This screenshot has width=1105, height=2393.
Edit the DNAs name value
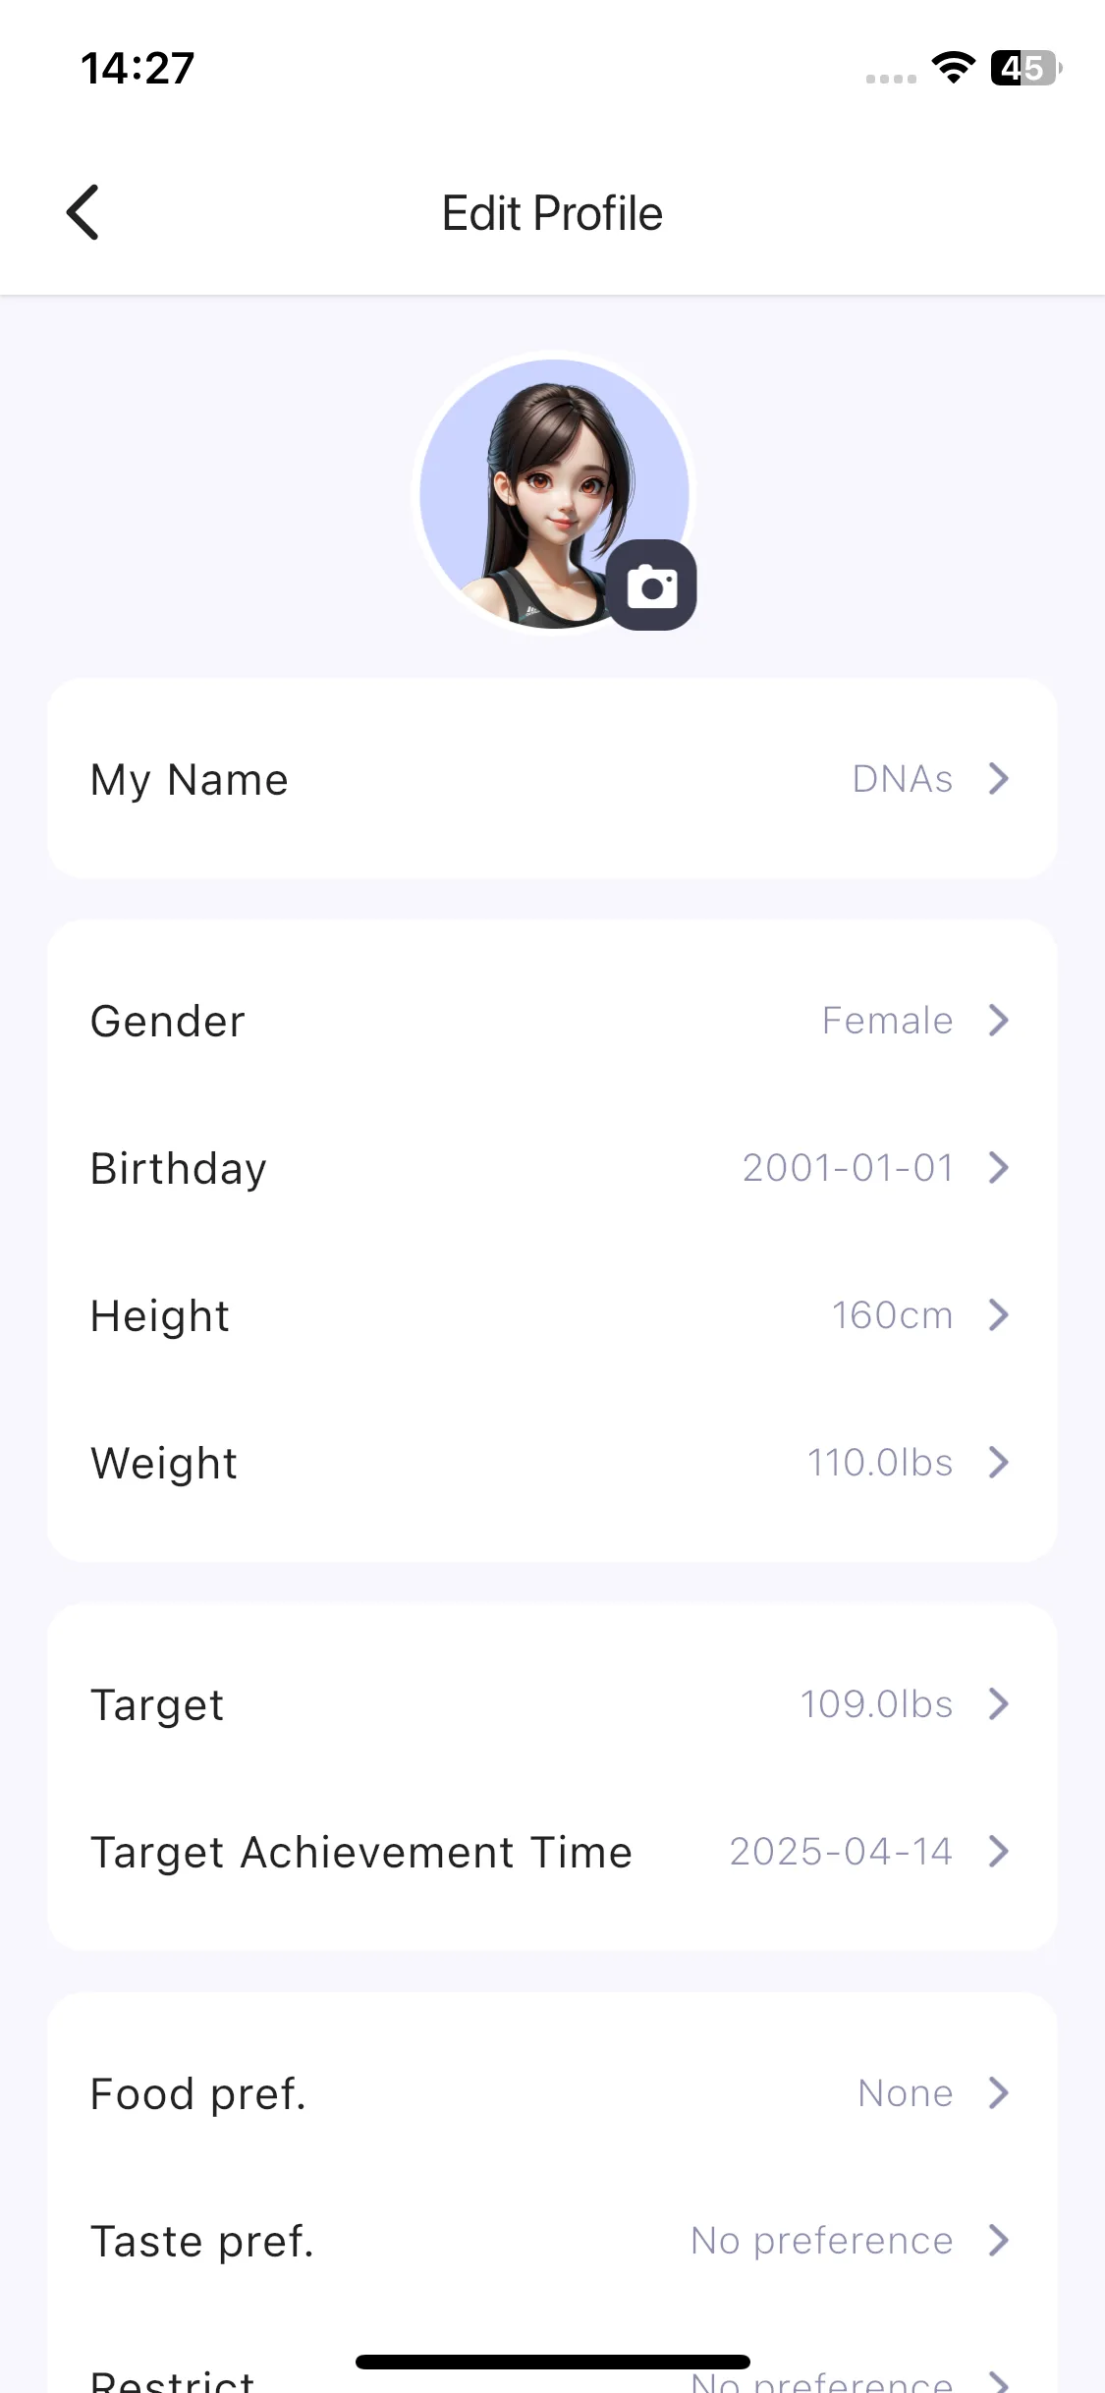coord(903,778)
